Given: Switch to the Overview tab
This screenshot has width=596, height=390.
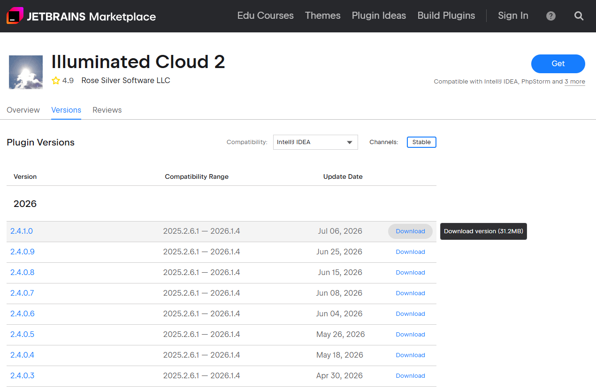Looking at the screenshot, I should (23, 110).
